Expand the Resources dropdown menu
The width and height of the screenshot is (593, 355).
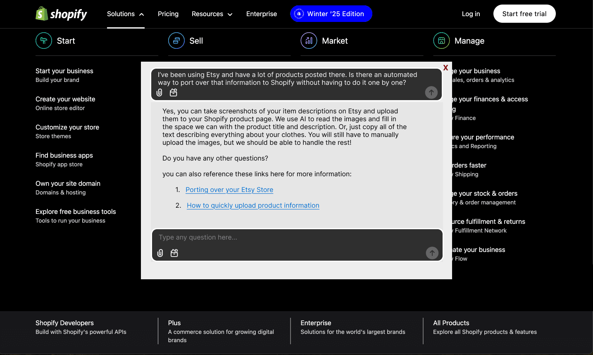(212, 14)
